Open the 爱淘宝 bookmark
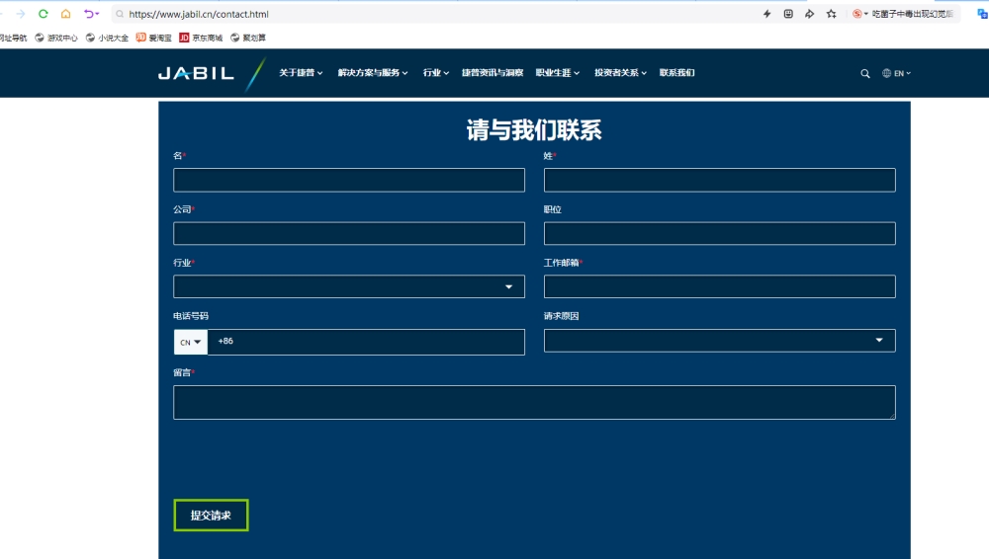The image size is (989, 559). tap(154, 38)
